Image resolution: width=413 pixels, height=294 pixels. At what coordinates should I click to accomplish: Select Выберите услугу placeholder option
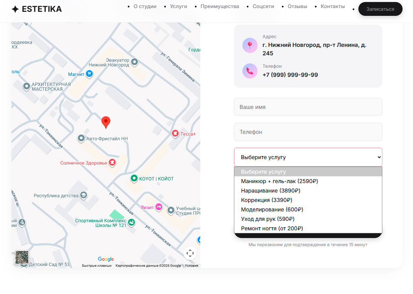pyautogui.click(x=308, y=172)
